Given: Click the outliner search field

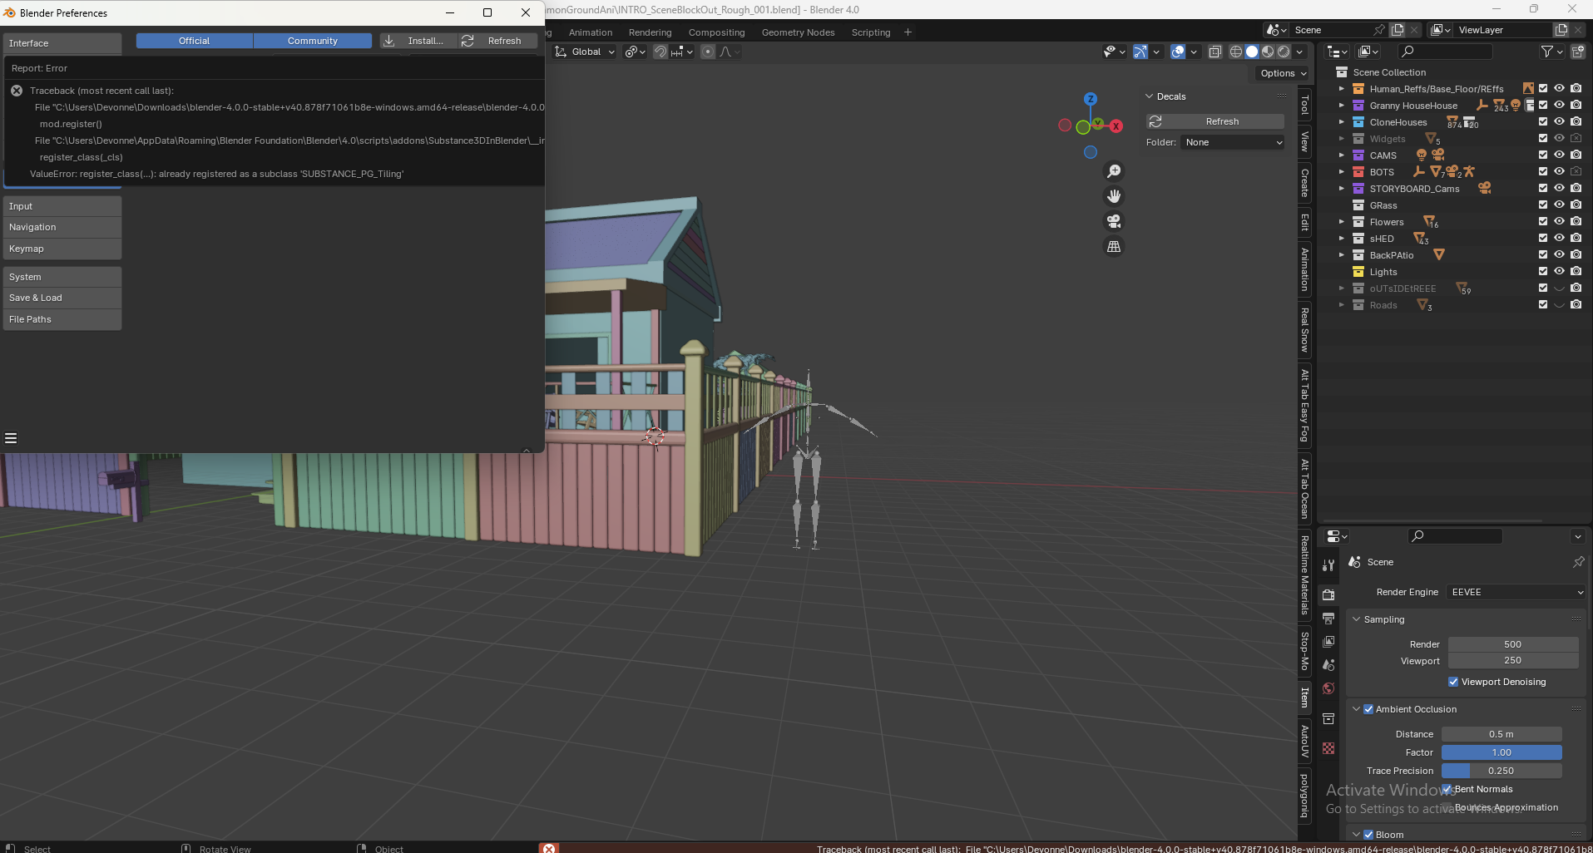Looking at the screenshot, I should coord(1445,51).
